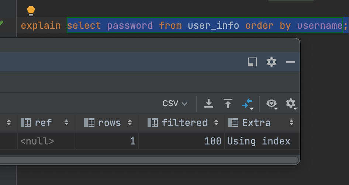
Task: Toggle sort order on rows column
Action: (130, 123)
